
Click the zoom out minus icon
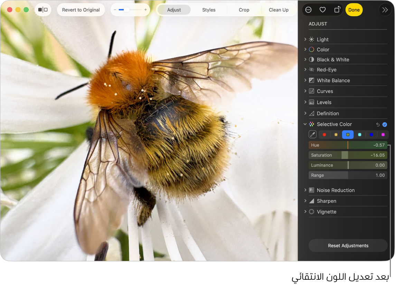[115, 10]
